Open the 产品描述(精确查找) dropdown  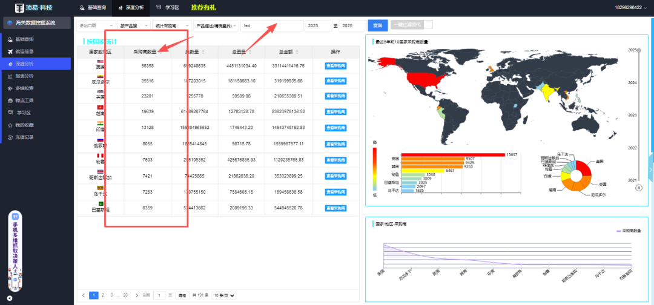pyautogui.click(x=216, y=25)
